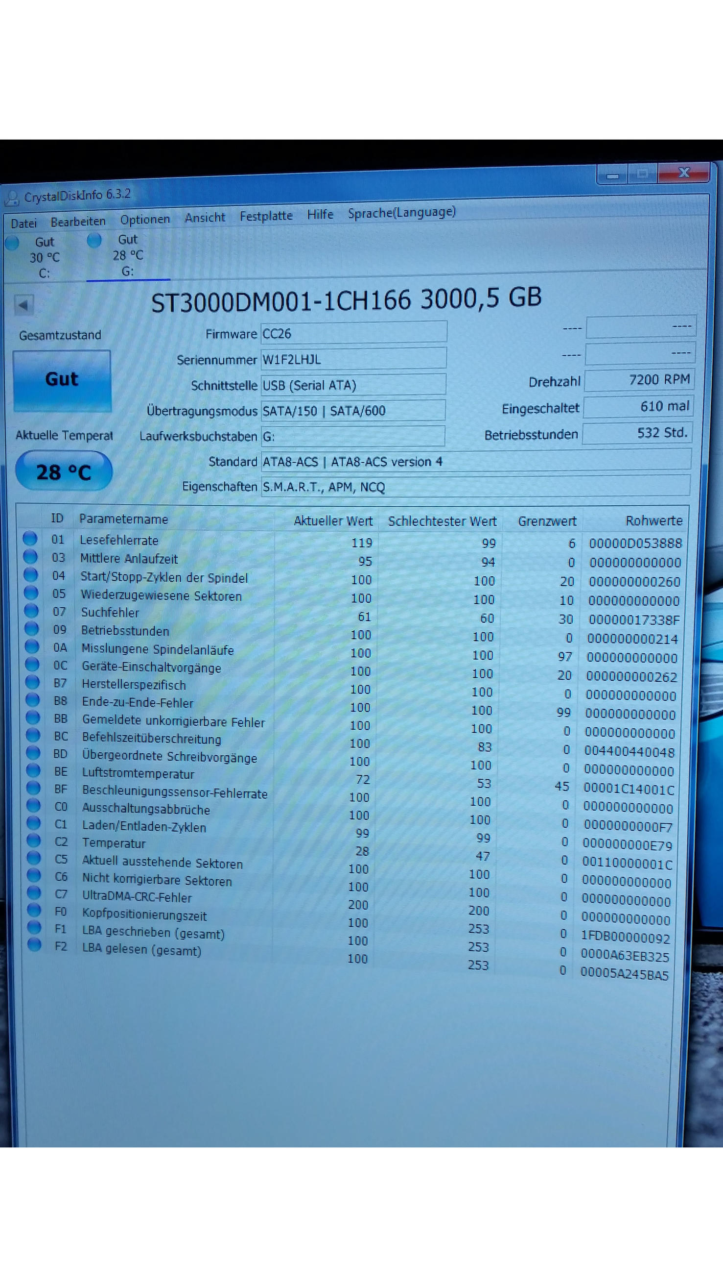The width and height of the screenshot is (723, 1287).
Task: Click status icon for LBA gelesen (gesamt)
Action: 34,945
